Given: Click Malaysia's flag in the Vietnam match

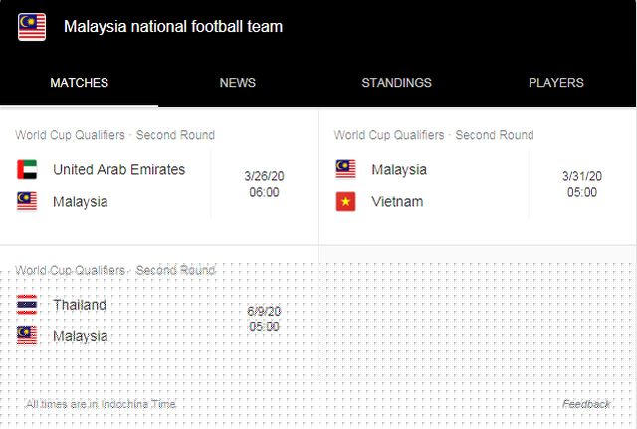Looking at the screenshot, I should click(345, 170).
